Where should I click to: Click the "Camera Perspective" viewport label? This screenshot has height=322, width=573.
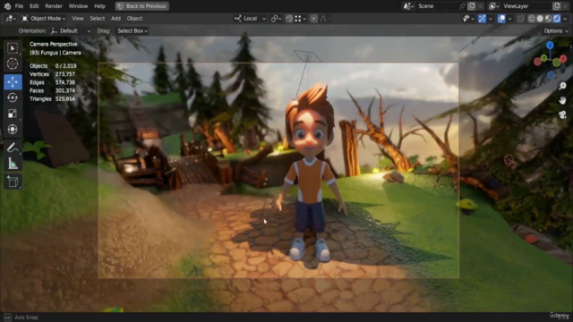click(54, 44)
